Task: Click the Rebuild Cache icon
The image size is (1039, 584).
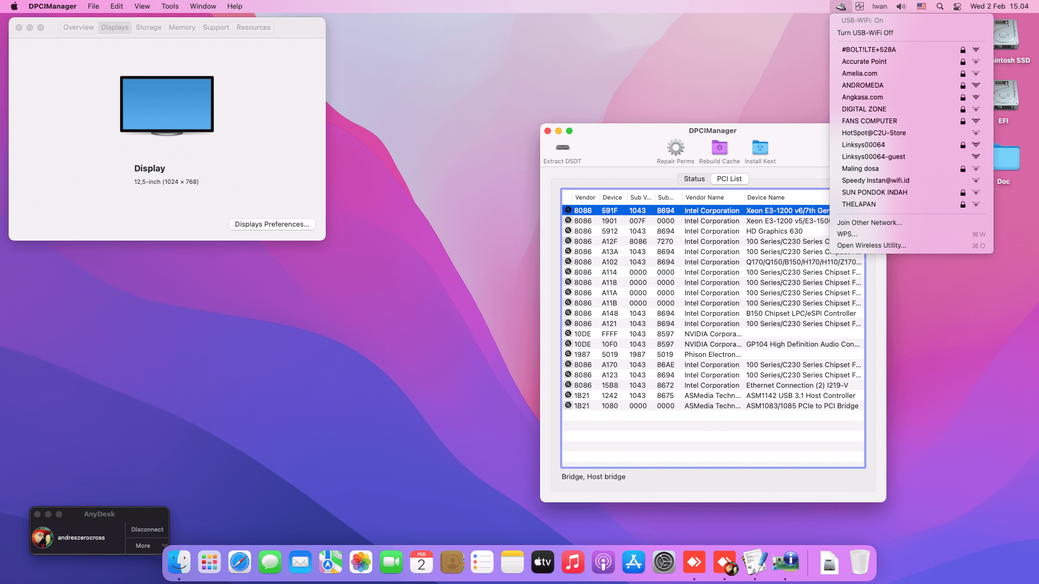Action: coord(719,148)
